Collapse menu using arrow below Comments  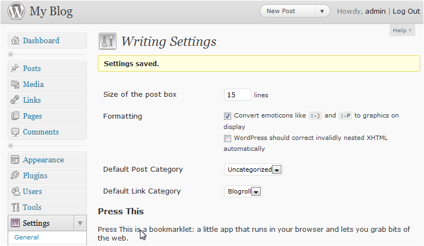pos(10,146)
